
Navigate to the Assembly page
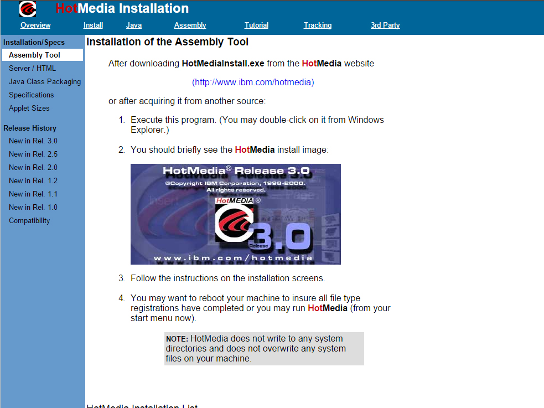(x=190, y=25)
